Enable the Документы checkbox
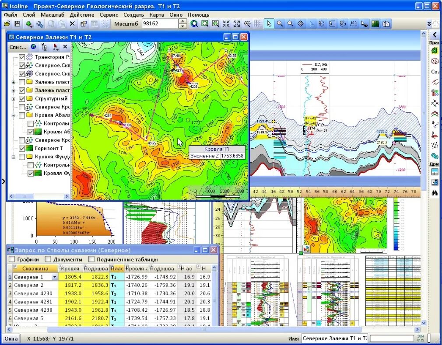 click(48, 259)
